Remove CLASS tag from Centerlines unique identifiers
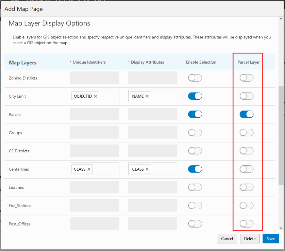This screenshot has width=285, height=251. 89,169
